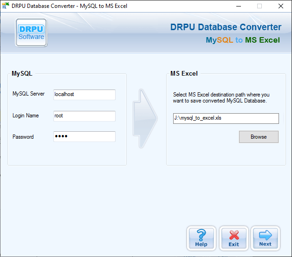Minimize the converter window
The height and width of the screenshot is (257, 292).
coord(239,6)
